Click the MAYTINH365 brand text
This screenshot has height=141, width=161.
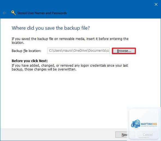[149, 124]
